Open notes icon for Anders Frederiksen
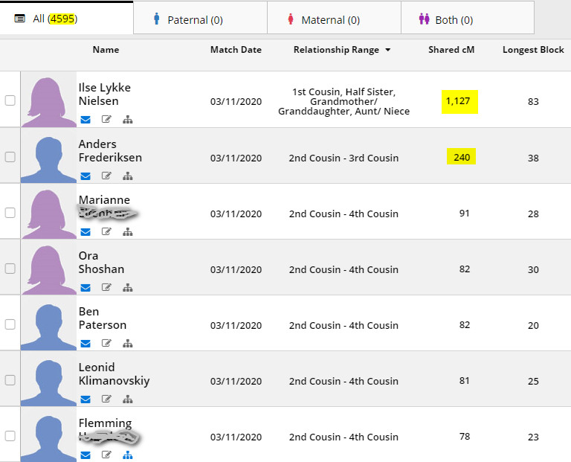This screenshot has width=571, height=462. pyautogui.click(x=106, y=176)
